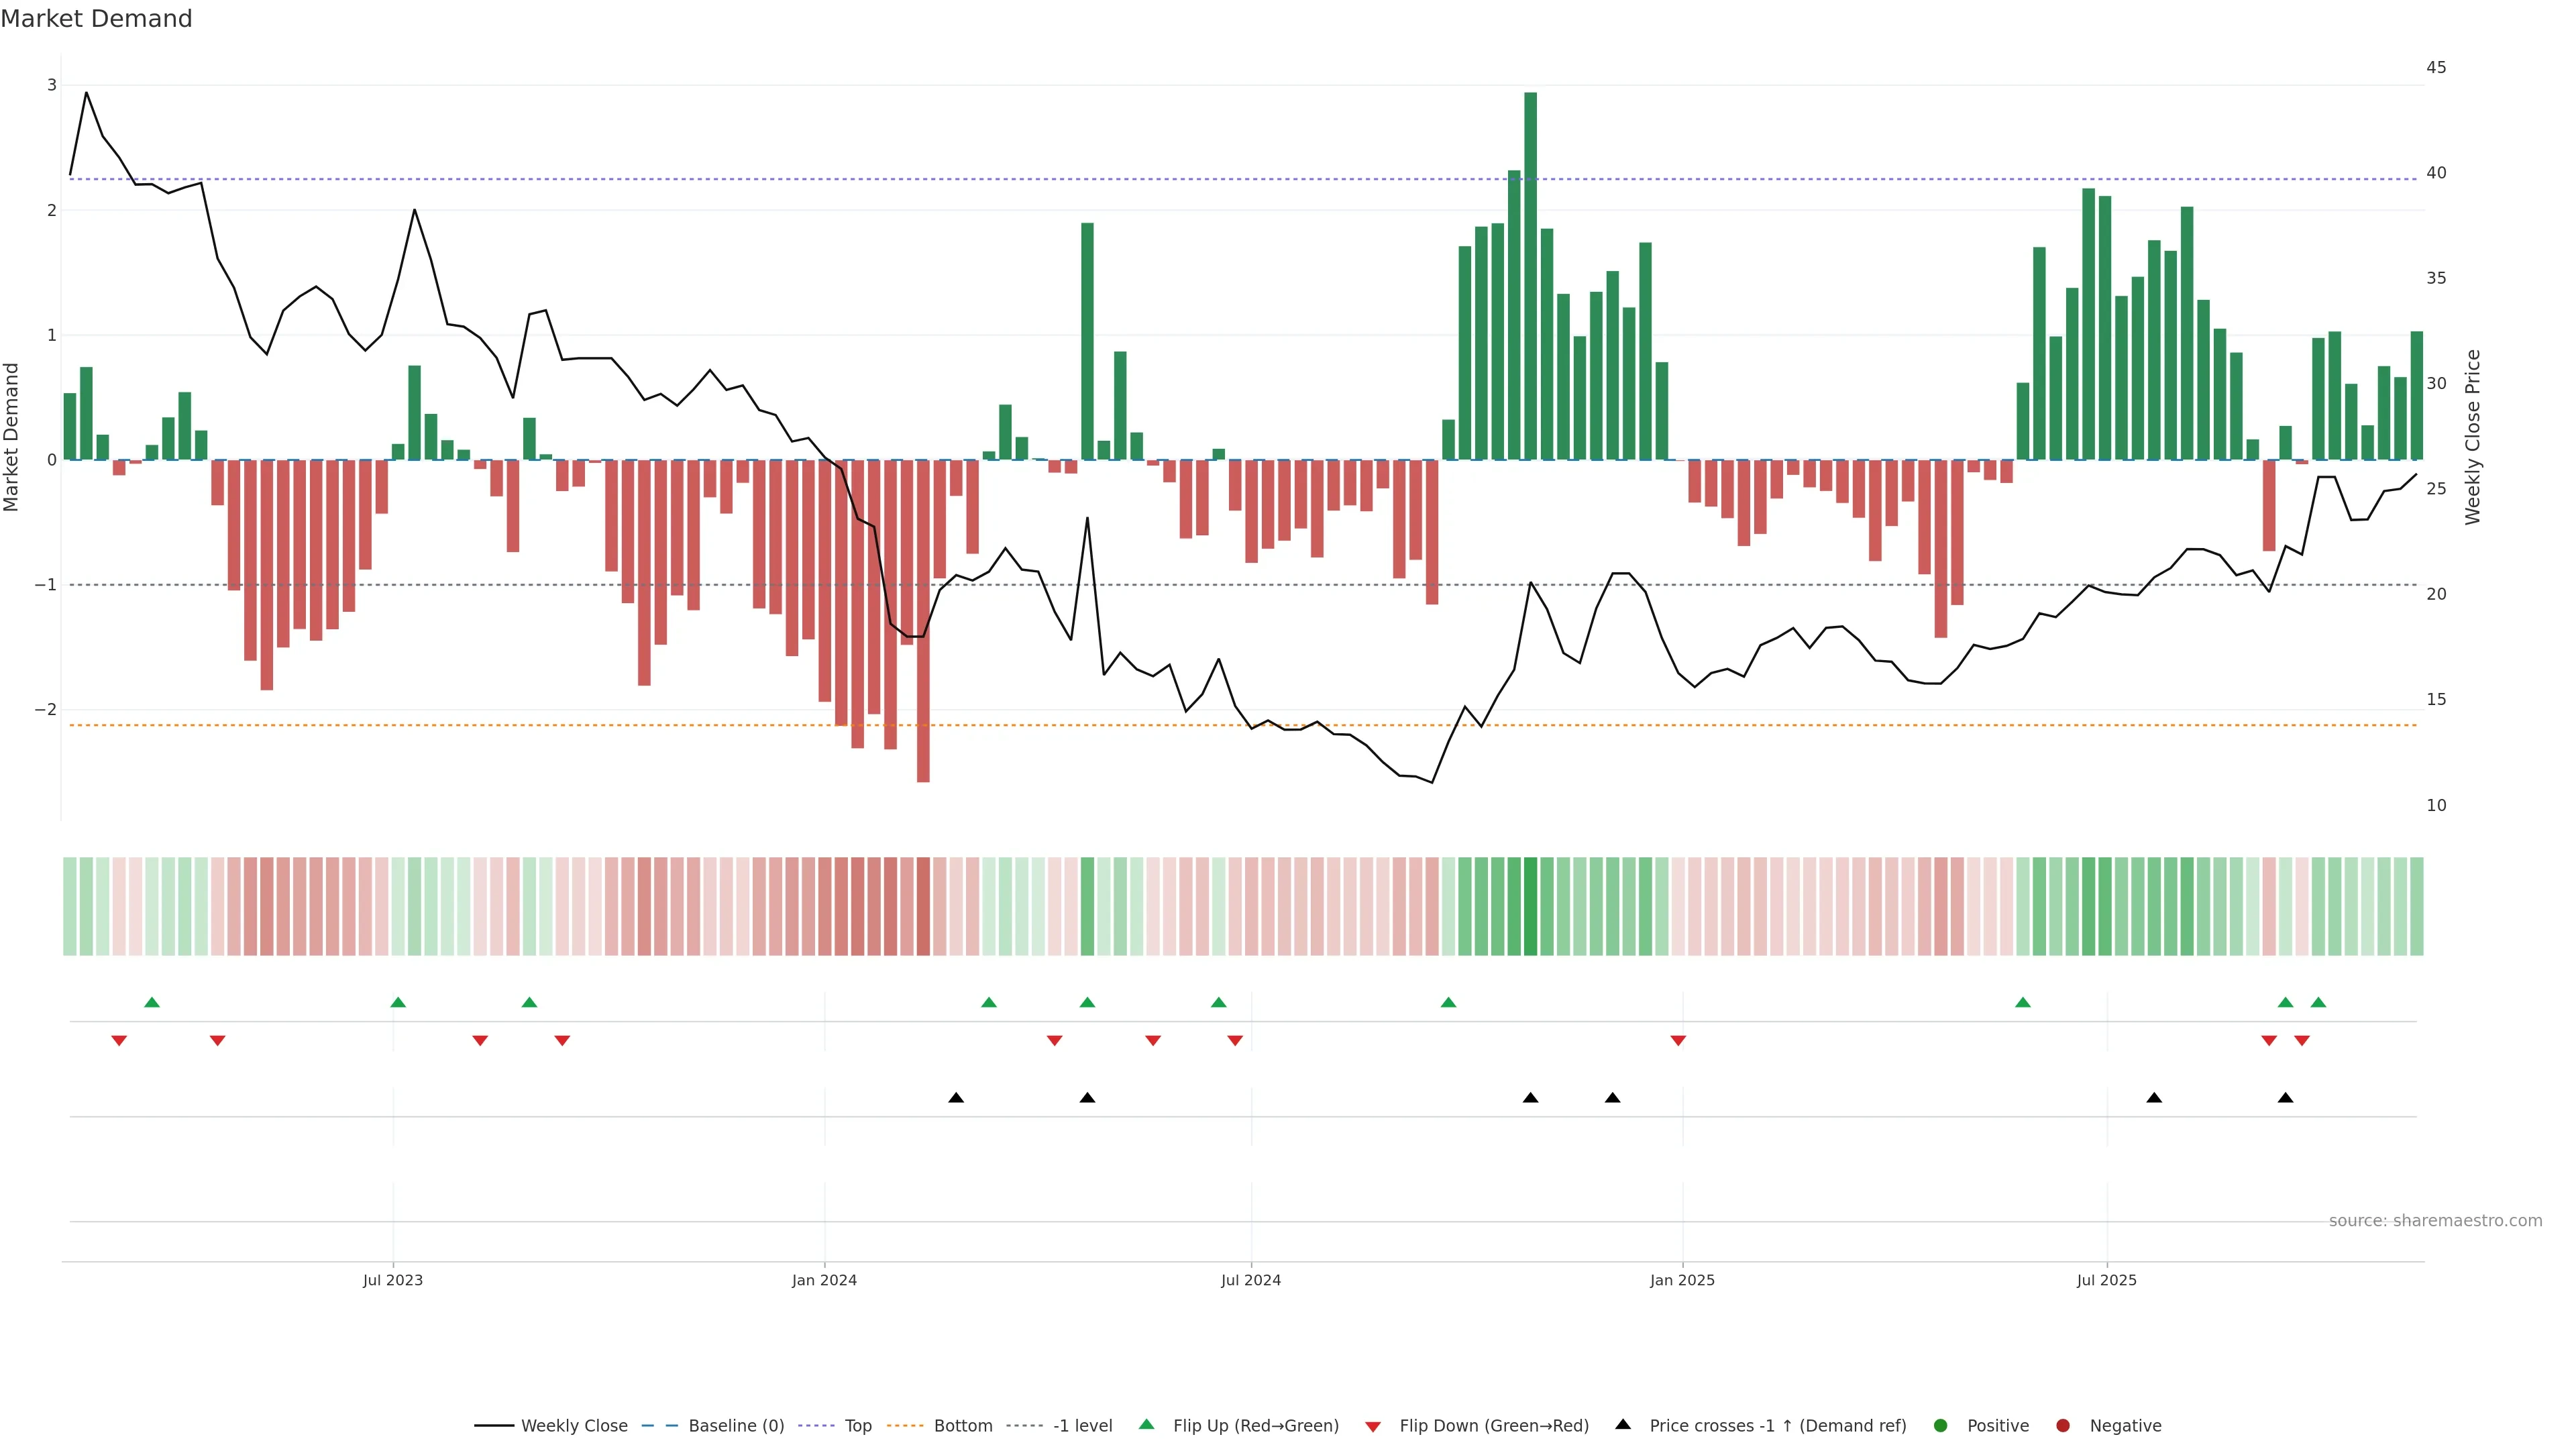Click the black Price crosses legend triangle
This screenshot has width=2576, height=1449.
point(1623,1424)
